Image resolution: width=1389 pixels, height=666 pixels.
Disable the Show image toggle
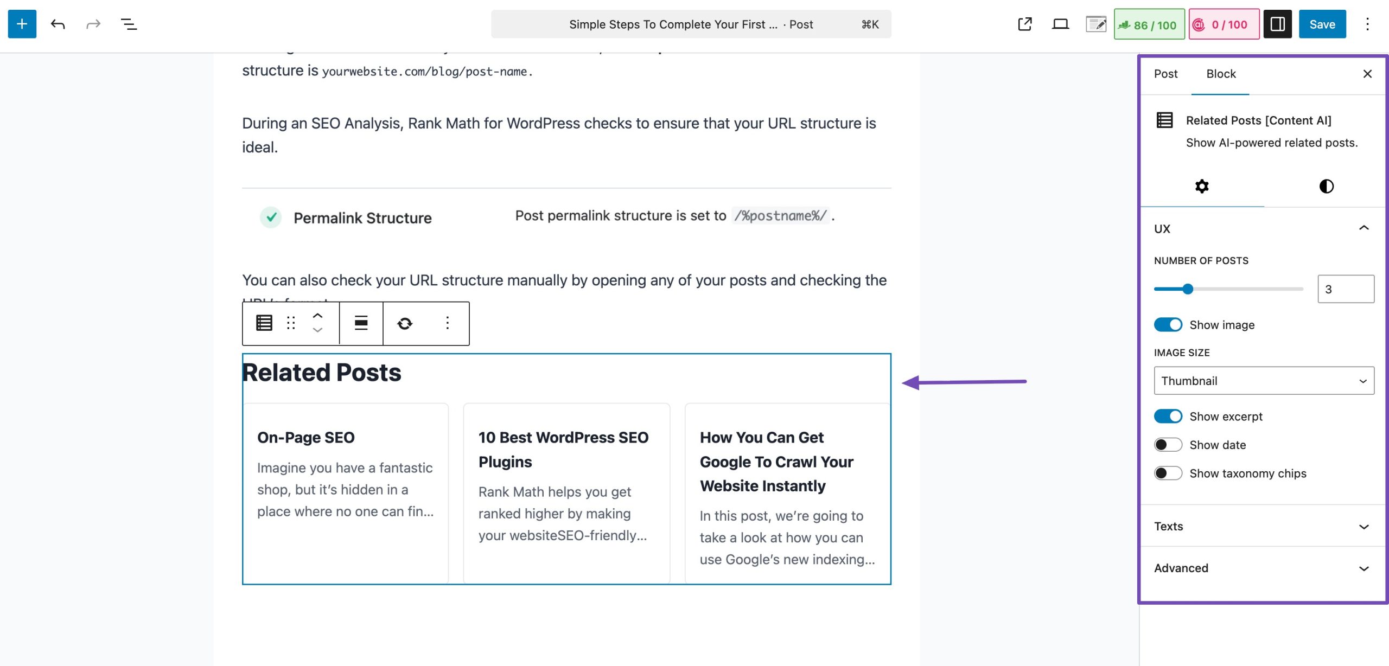(1168, 324)
